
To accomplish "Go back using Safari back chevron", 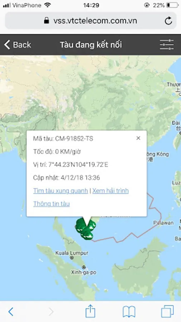I will click(x=11, y=312).
